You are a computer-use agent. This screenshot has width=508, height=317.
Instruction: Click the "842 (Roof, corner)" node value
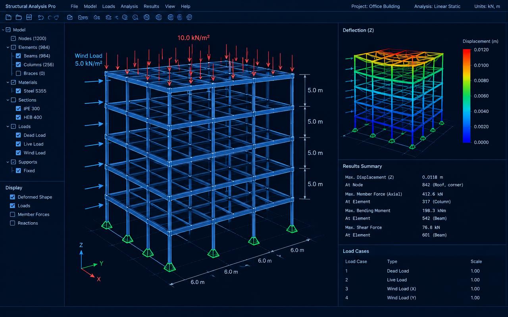click(443, 185)
